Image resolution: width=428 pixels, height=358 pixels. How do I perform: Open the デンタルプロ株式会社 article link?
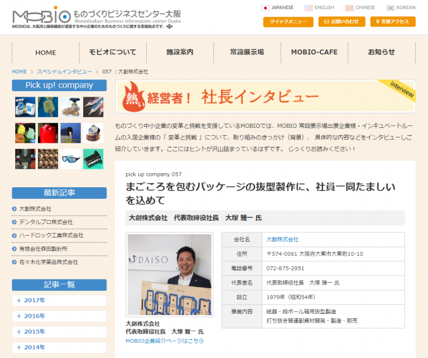(46, 222)
